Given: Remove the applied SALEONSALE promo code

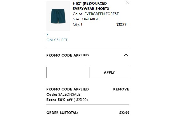Looking at the screenshot, I should coord(121,89).
